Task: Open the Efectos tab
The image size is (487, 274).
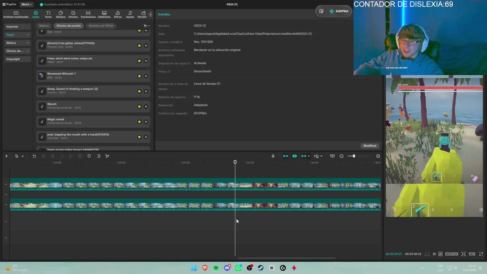Action: (x=73, y=14)
